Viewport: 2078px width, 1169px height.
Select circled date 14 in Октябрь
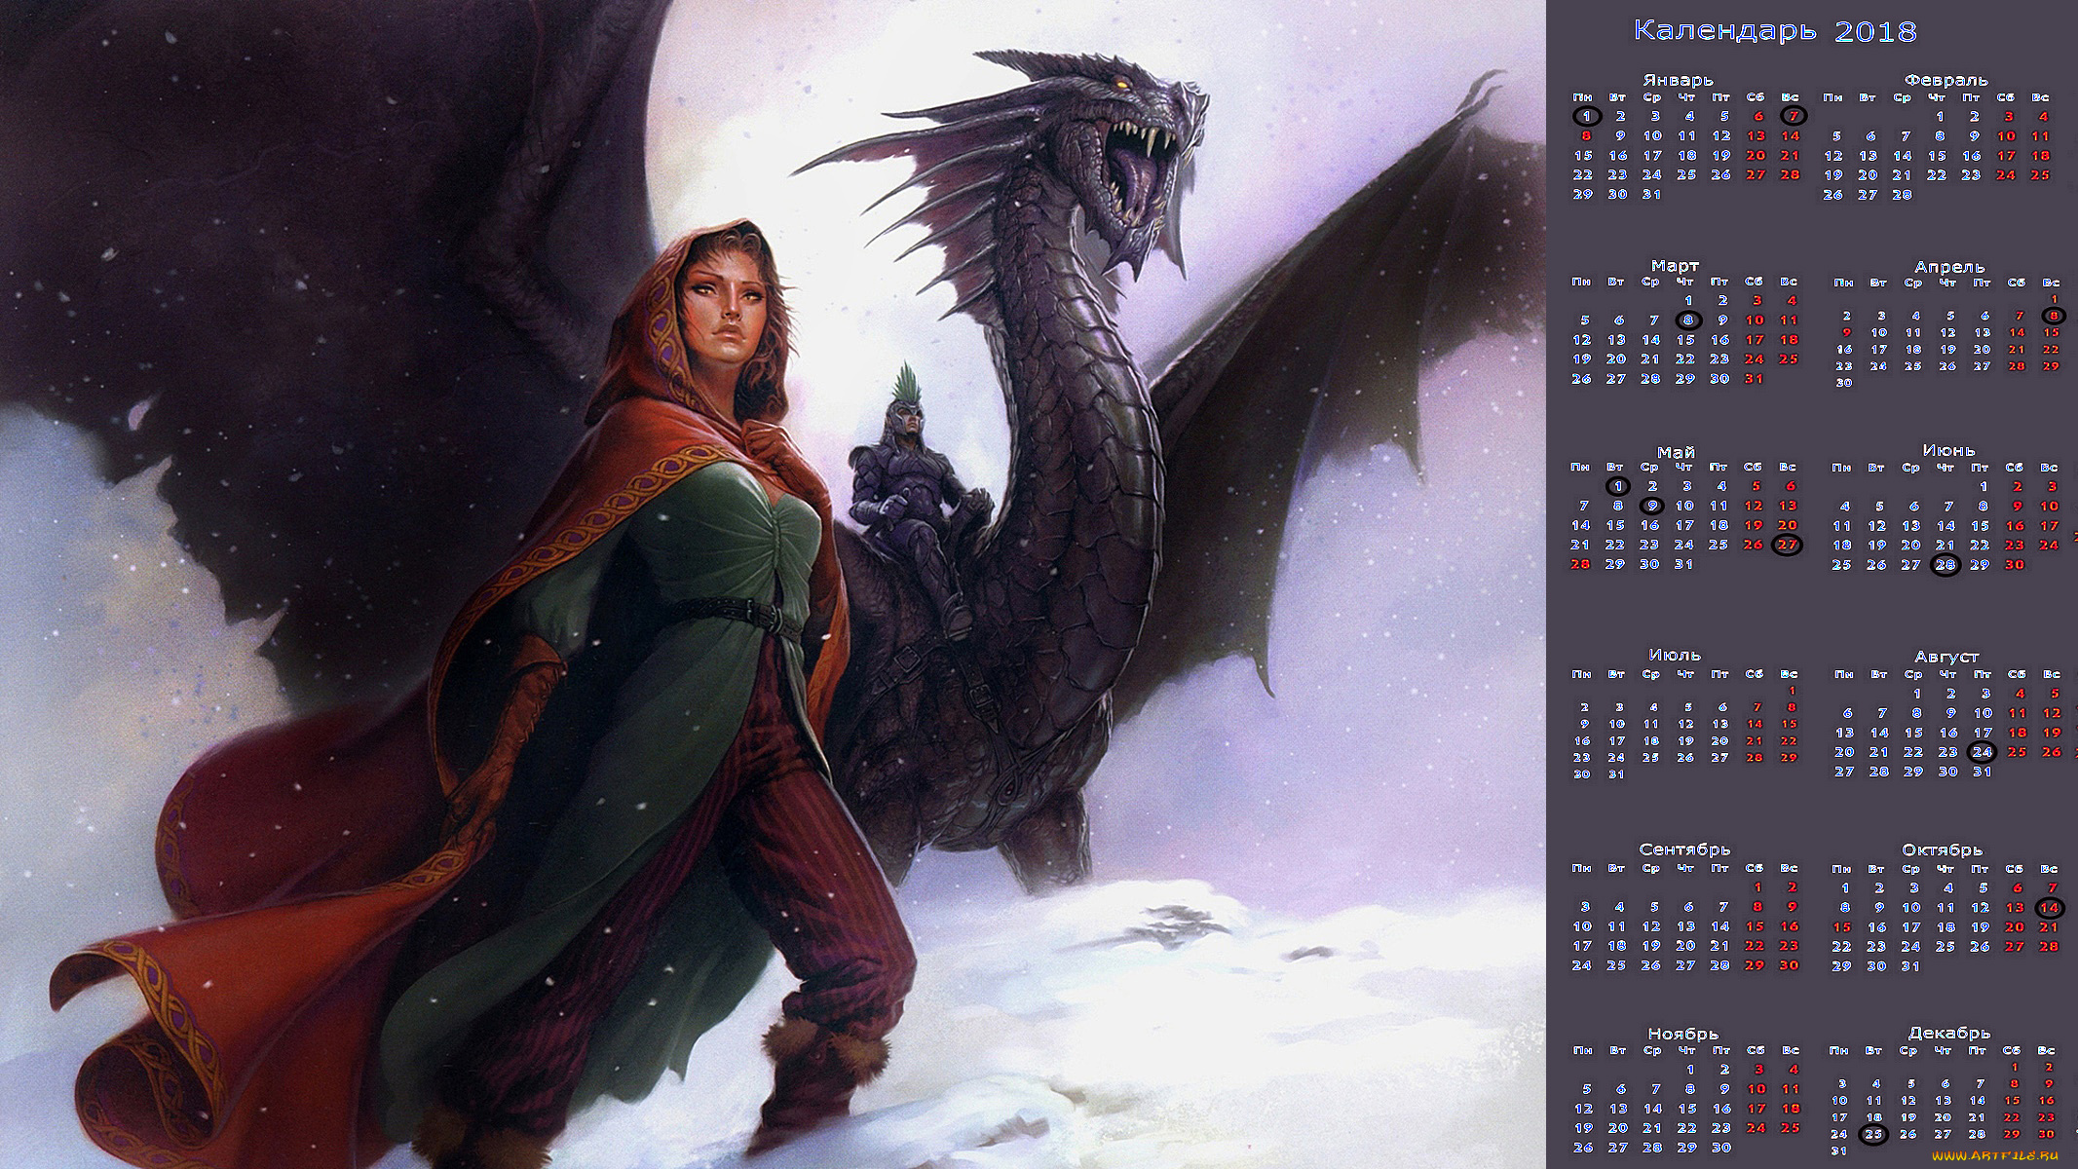tap(2050, 908)
